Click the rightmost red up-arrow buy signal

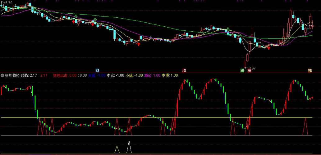point(269,48)
